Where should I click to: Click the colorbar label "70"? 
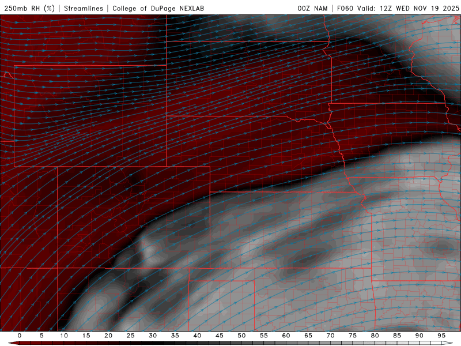coord(330,336)
